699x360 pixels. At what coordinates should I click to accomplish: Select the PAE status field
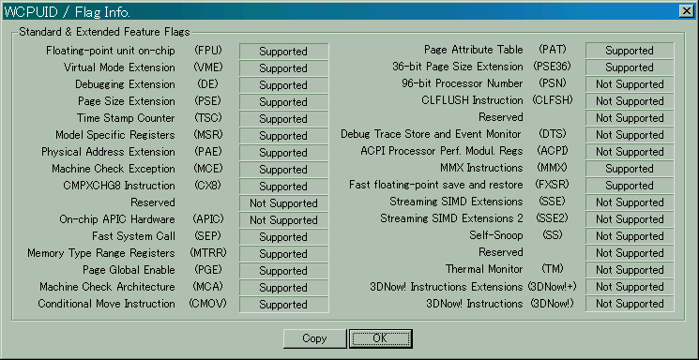283,153
